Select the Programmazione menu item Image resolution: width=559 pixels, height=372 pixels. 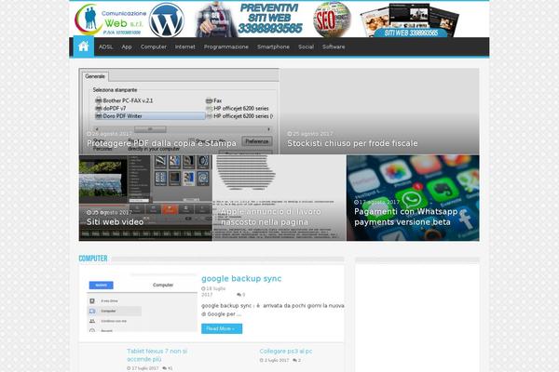tap(226, 46)
